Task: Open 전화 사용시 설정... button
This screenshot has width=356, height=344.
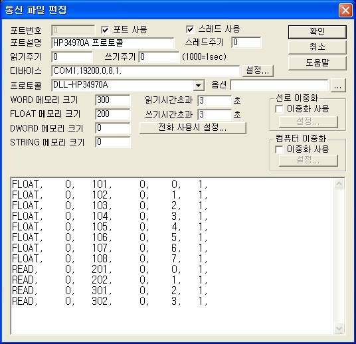Action: tap(193, 128)
